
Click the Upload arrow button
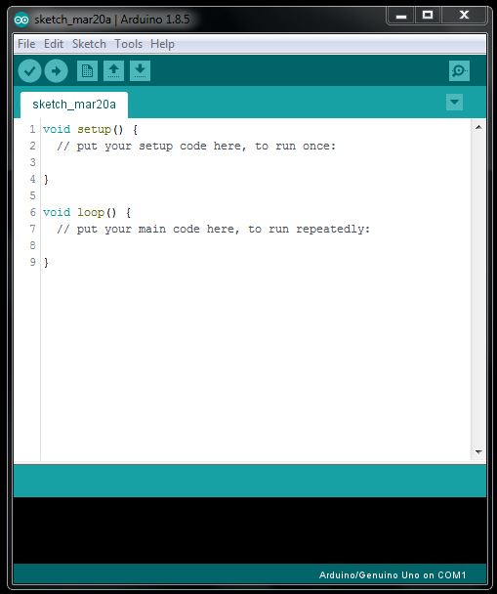(56, 71)
